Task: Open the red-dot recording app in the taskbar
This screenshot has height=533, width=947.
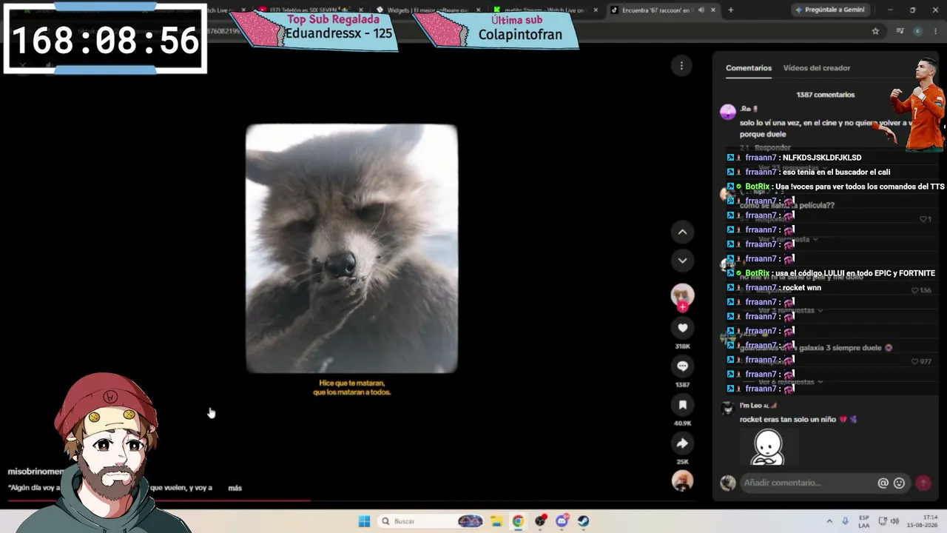Action: (x=540, y=521)
